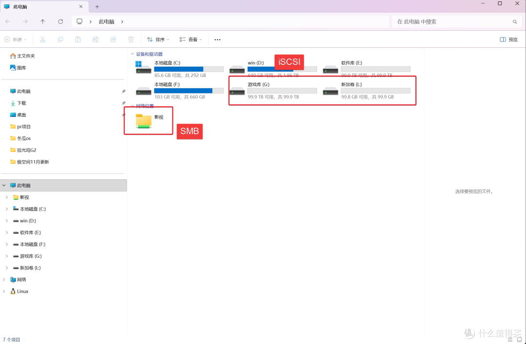Click the Rename icon in toolbar

pyautogui.click(x=95, y=39)
